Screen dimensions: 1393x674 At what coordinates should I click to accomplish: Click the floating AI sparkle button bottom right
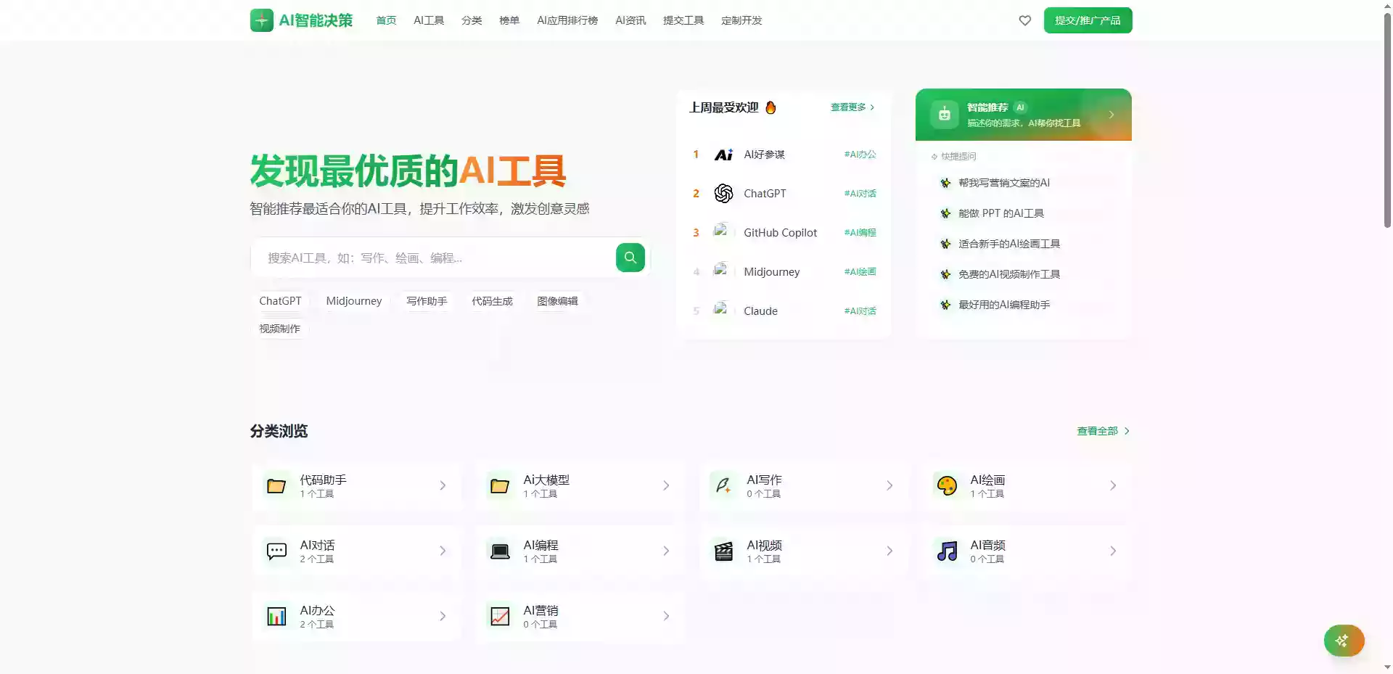pyautogui.click(x=1343, y=641)
